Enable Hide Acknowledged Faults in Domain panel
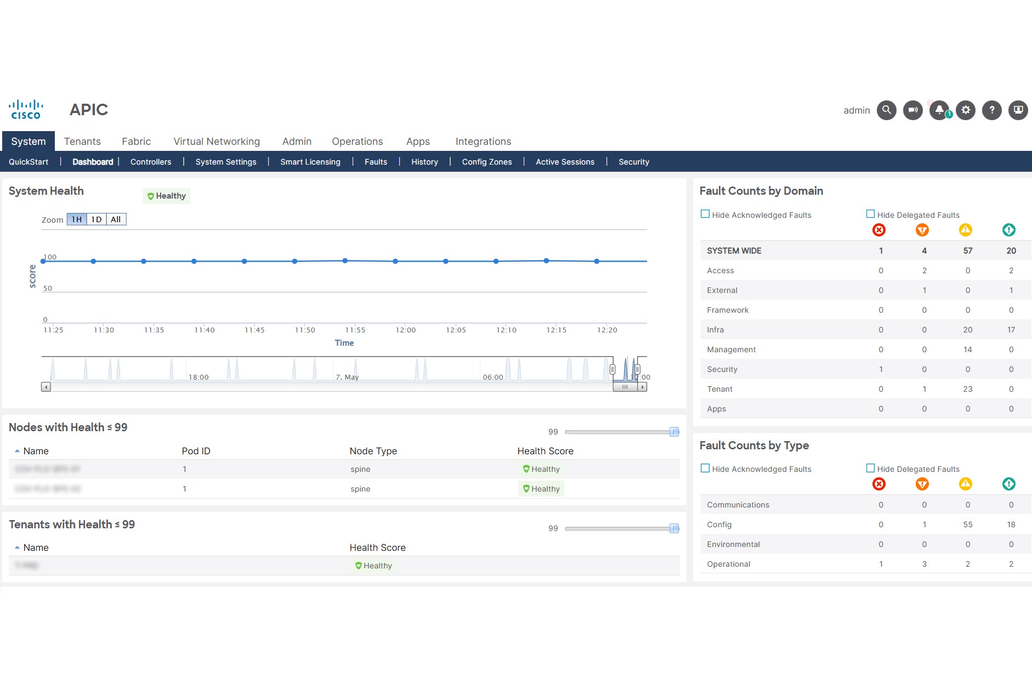The height and width of the screenshot is (688, 1032). (705, 215)
